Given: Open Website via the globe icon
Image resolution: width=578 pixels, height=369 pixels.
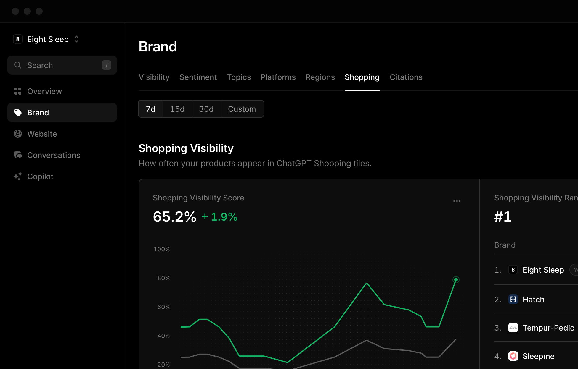Looking at the screenshot, I should tap(18, 134).
